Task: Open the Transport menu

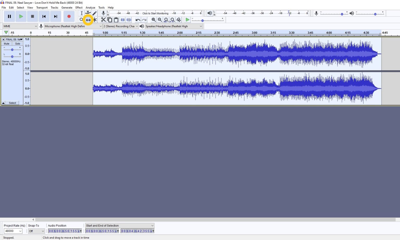Action: click(42, 7)
